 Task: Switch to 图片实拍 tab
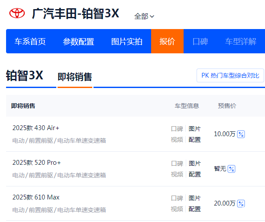tap(127, 42)
